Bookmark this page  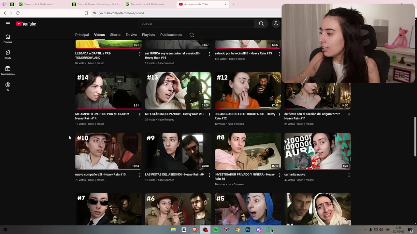86,13
